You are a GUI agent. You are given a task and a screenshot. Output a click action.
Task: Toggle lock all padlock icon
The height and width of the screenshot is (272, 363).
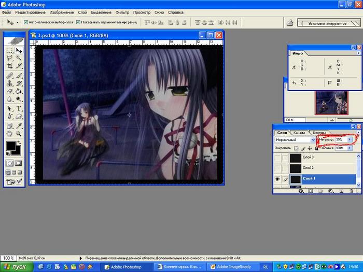click(x=316, y=148)
